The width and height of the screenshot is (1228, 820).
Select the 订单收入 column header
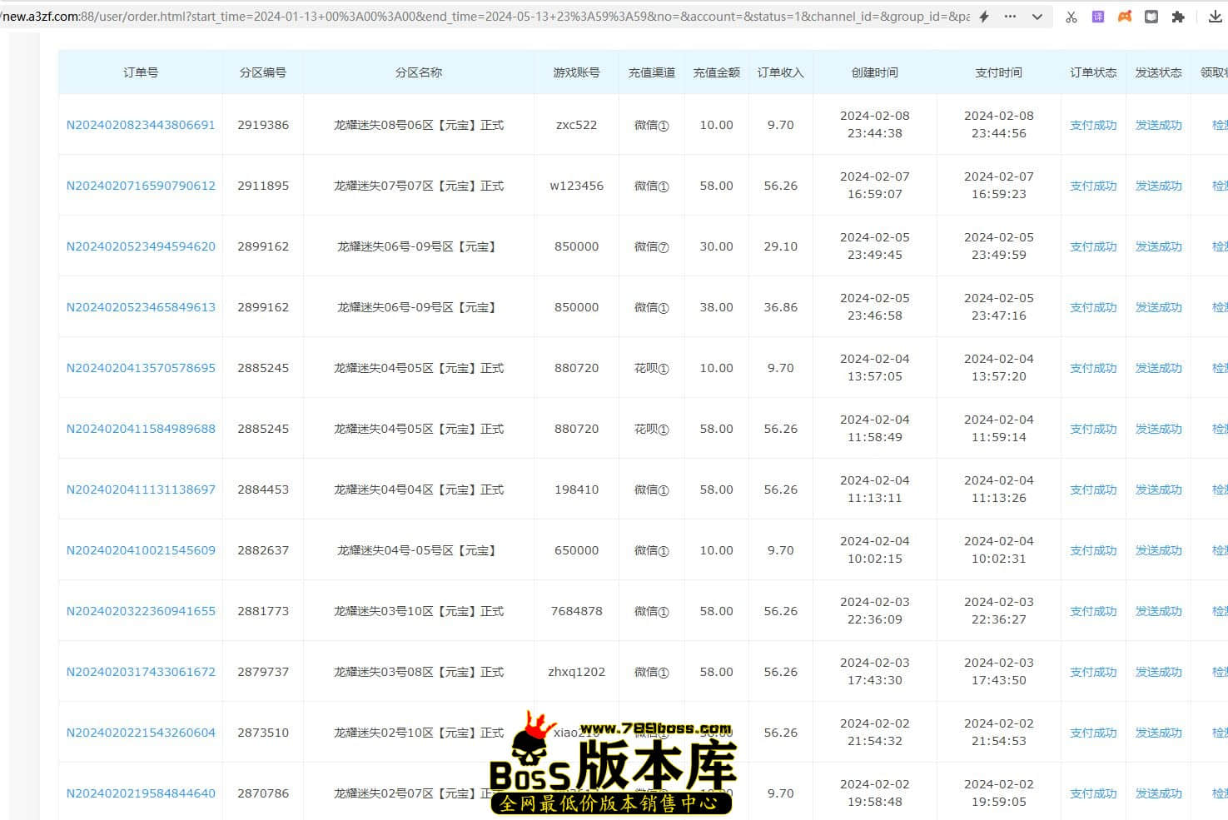tap(780, 72)
